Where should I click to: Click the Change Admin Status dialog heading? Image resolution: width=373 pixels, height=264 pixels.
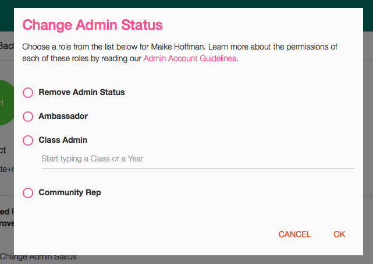click(x=93, y=25)
